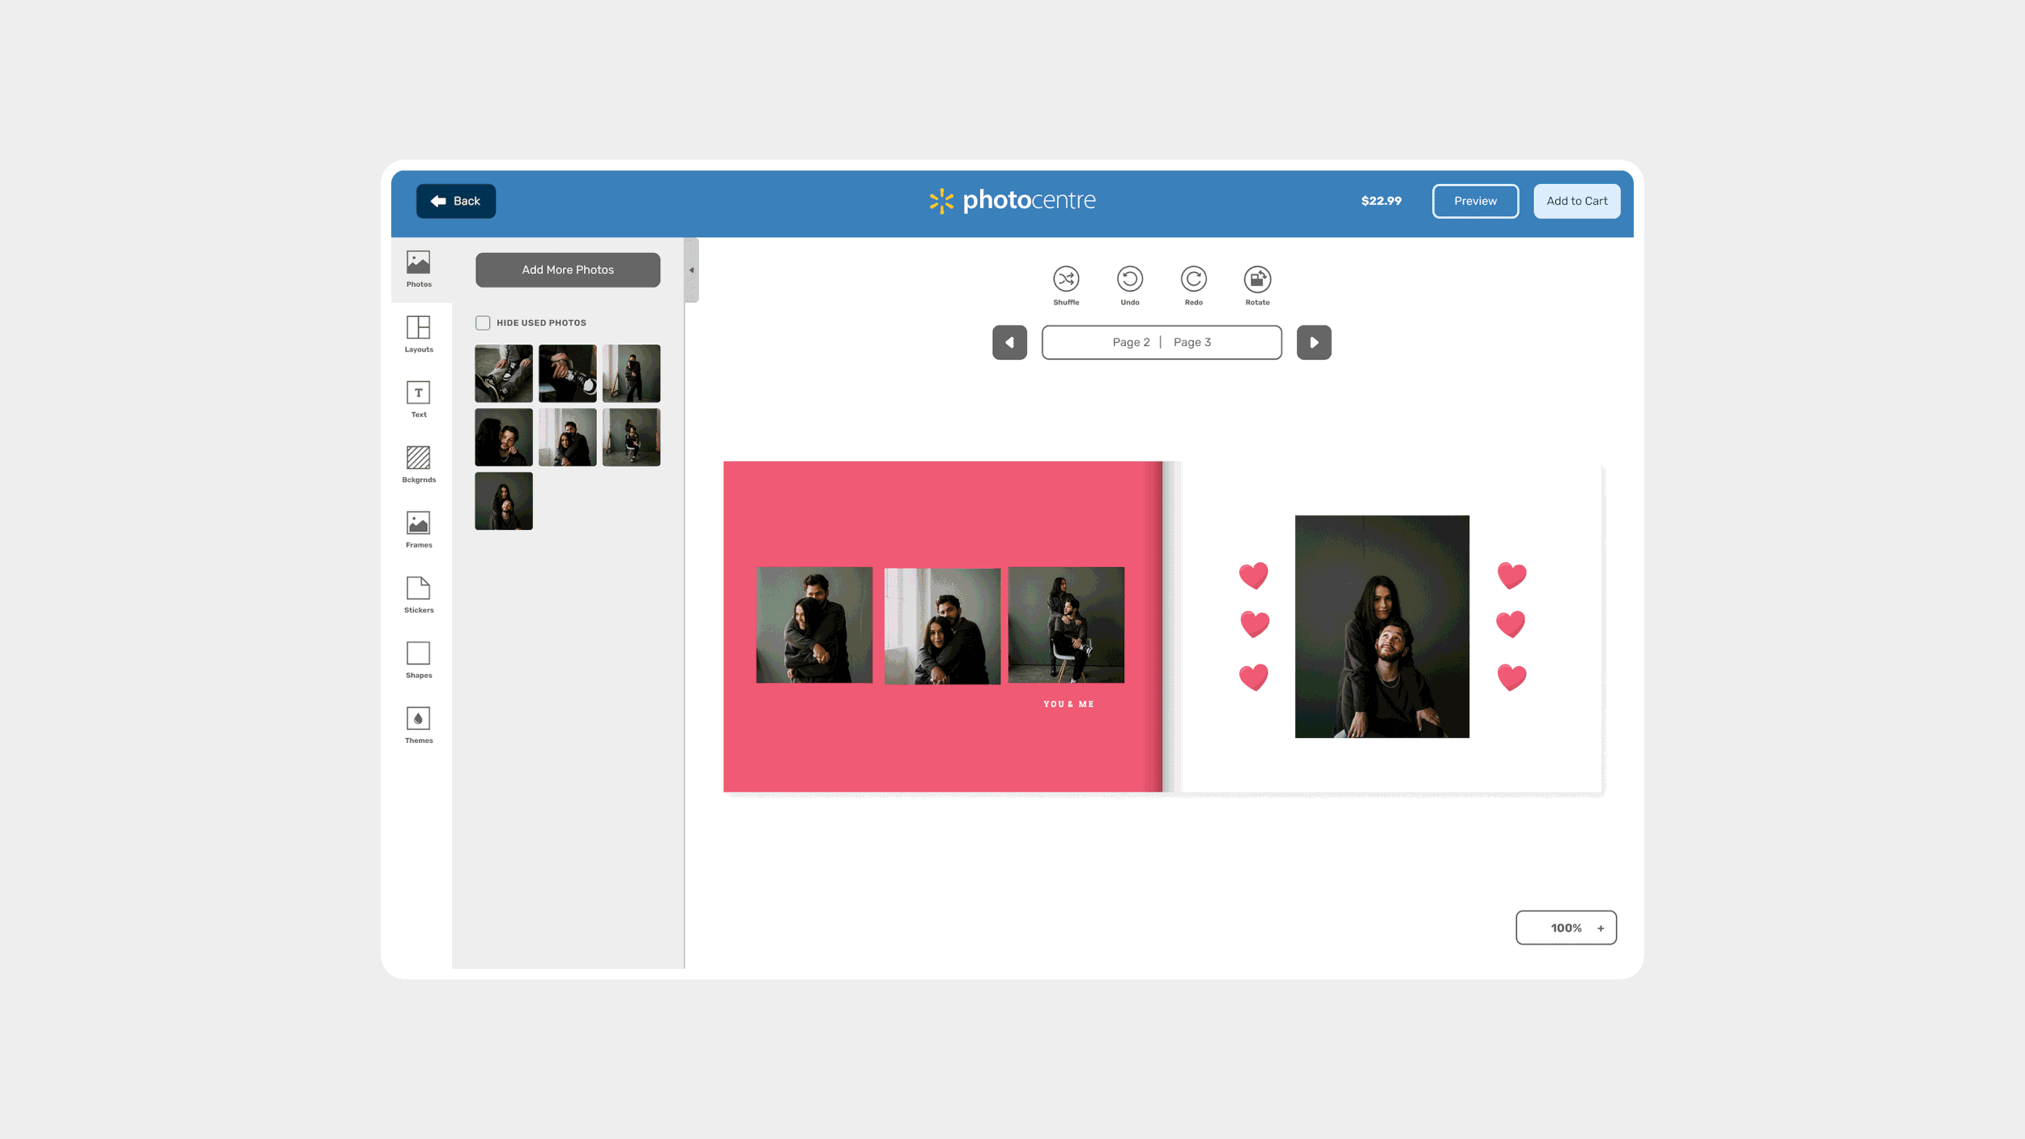Select the first photo thumbnail in panel
The width and height of the screenshot is (2025, 1139).
504,373
